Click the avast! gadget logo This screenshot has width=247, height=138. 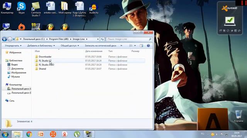(x=229, y=8)
